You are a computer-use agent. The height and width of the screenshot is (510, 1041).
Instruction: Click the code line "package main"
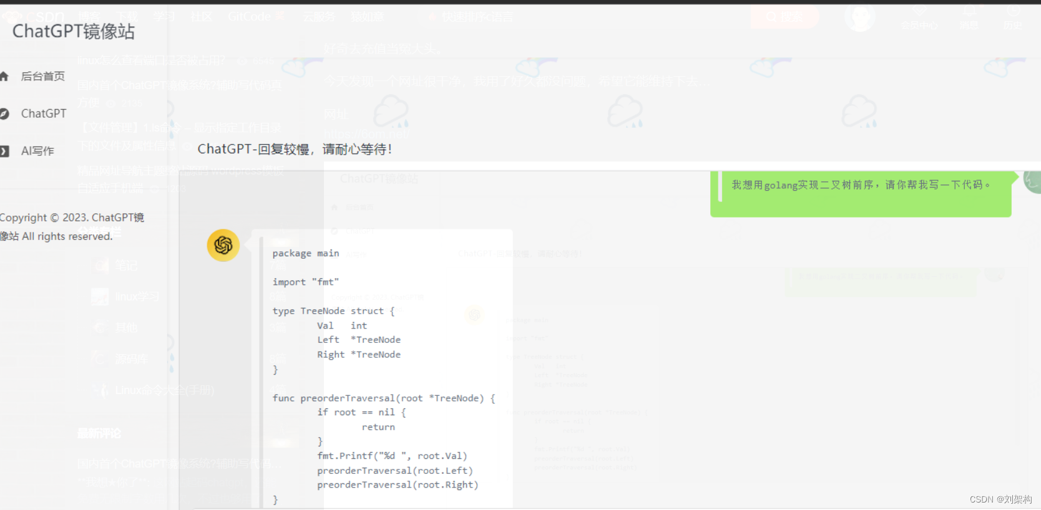[306, 253]
